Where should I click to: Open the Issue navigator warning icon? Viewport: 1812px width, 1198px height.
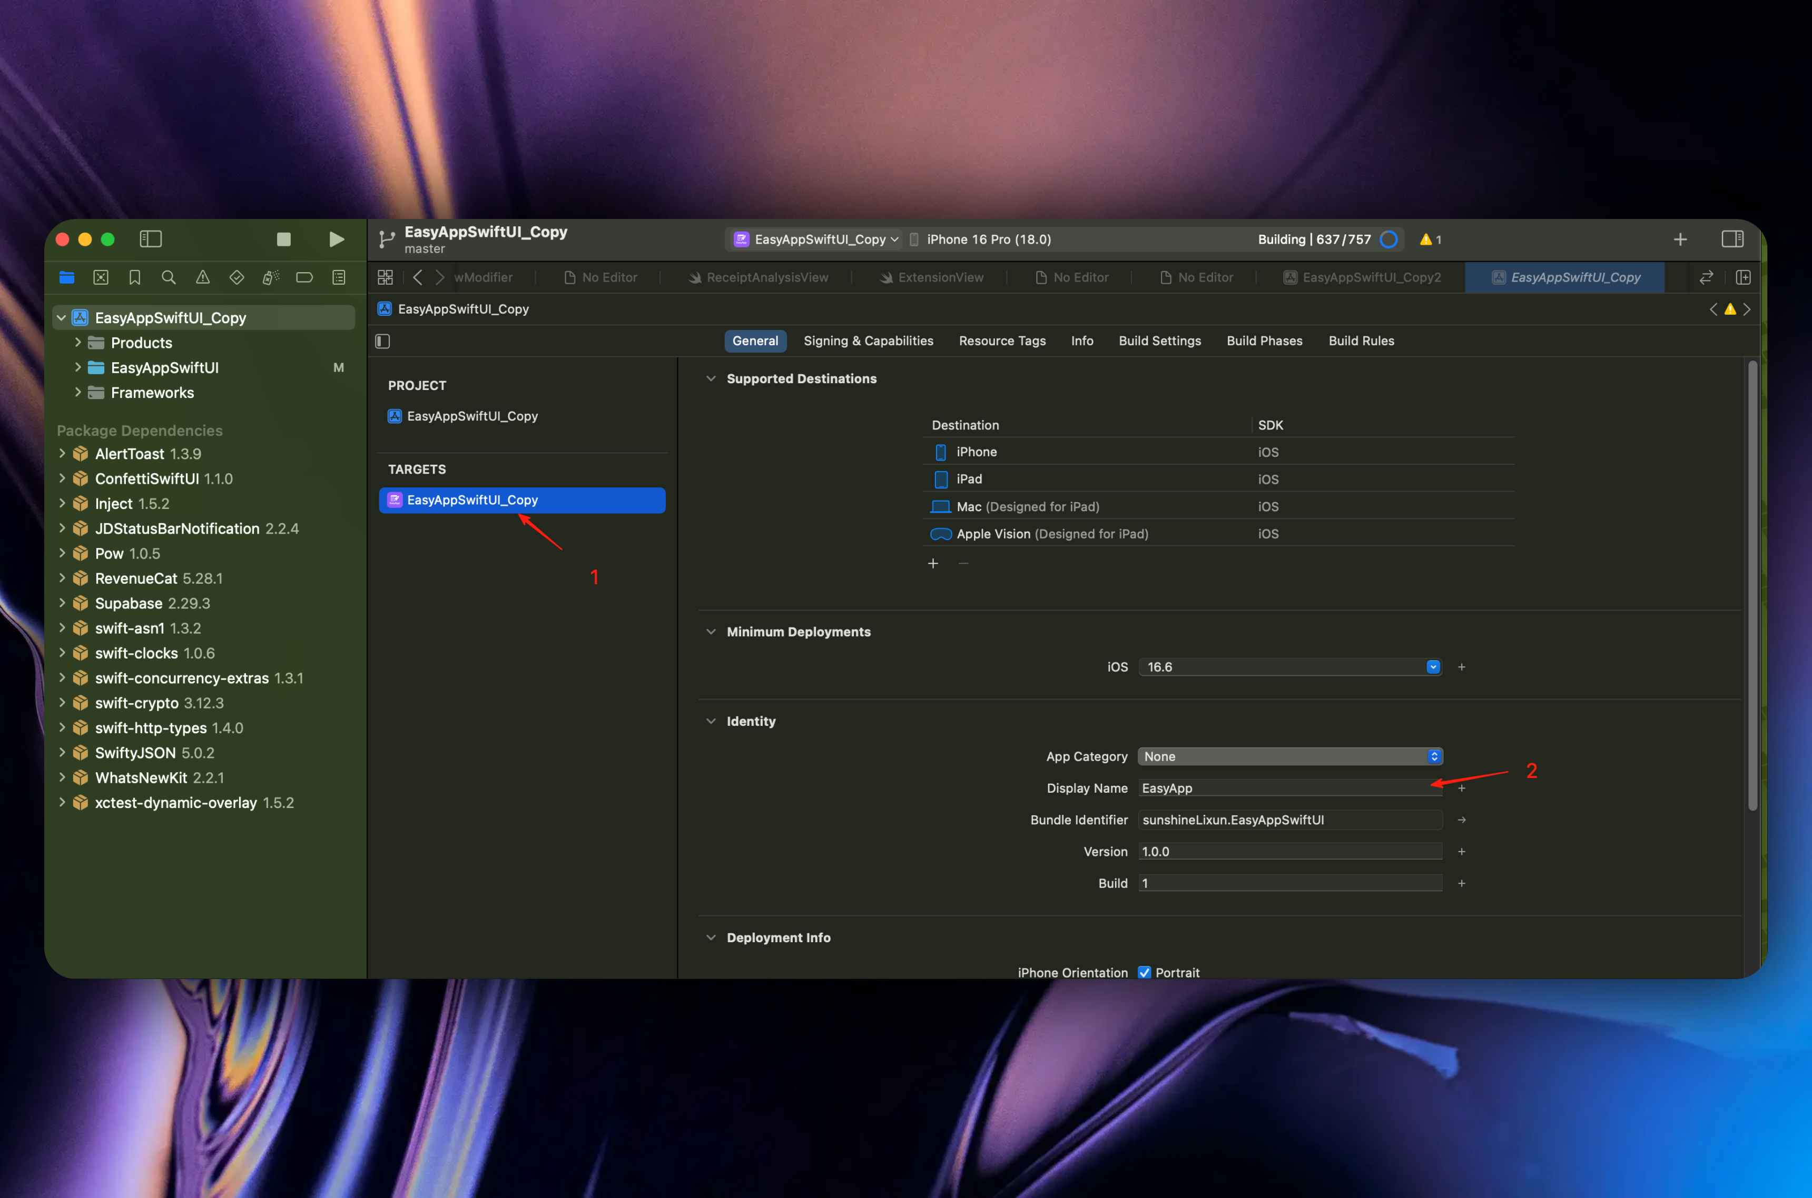(x=203, y=277)
